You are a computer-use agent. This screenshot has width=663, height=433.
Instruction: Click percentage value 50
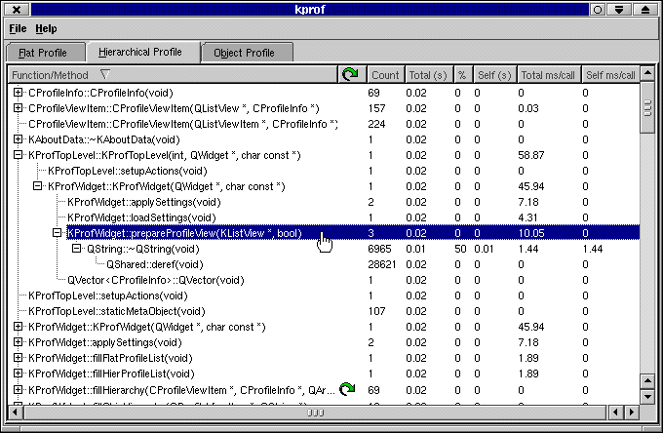[x=460, y=249]
